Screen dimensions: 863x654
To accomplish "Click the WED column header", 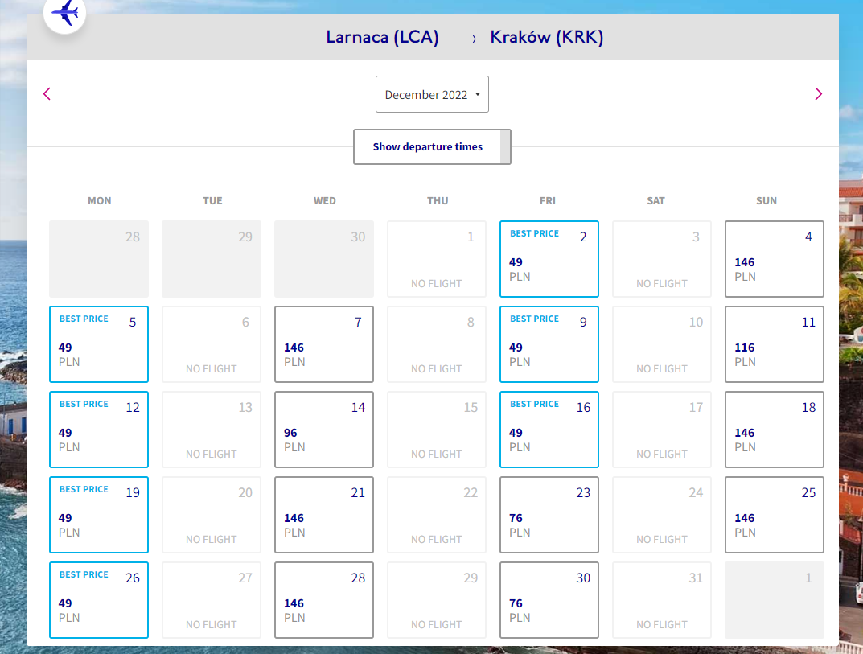I will click(325, 201).
